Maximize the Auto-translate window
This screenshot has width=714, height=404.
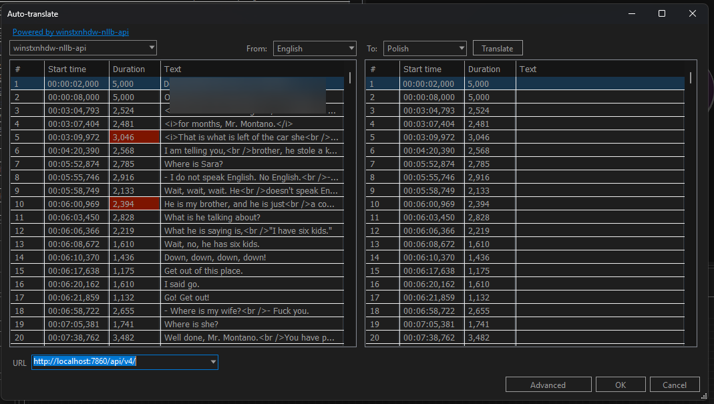662,13
